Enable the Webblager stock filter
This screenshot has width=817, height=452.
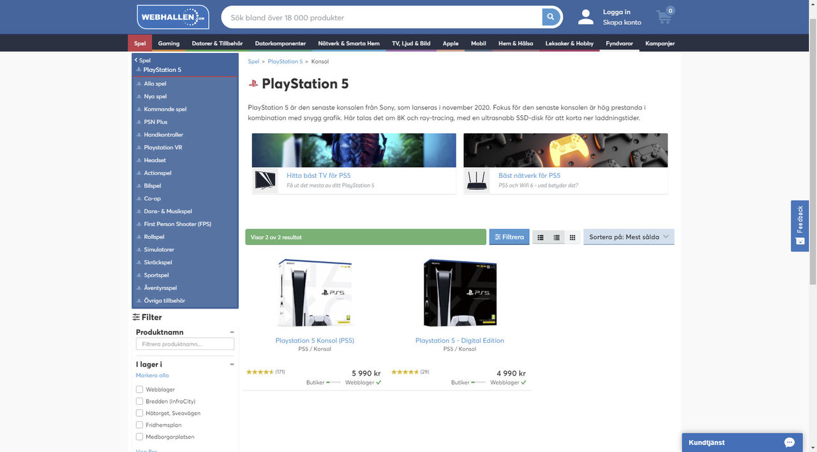(139, 389)
